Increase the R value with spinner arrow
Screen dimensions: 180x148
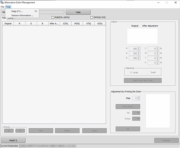point(139,48)
